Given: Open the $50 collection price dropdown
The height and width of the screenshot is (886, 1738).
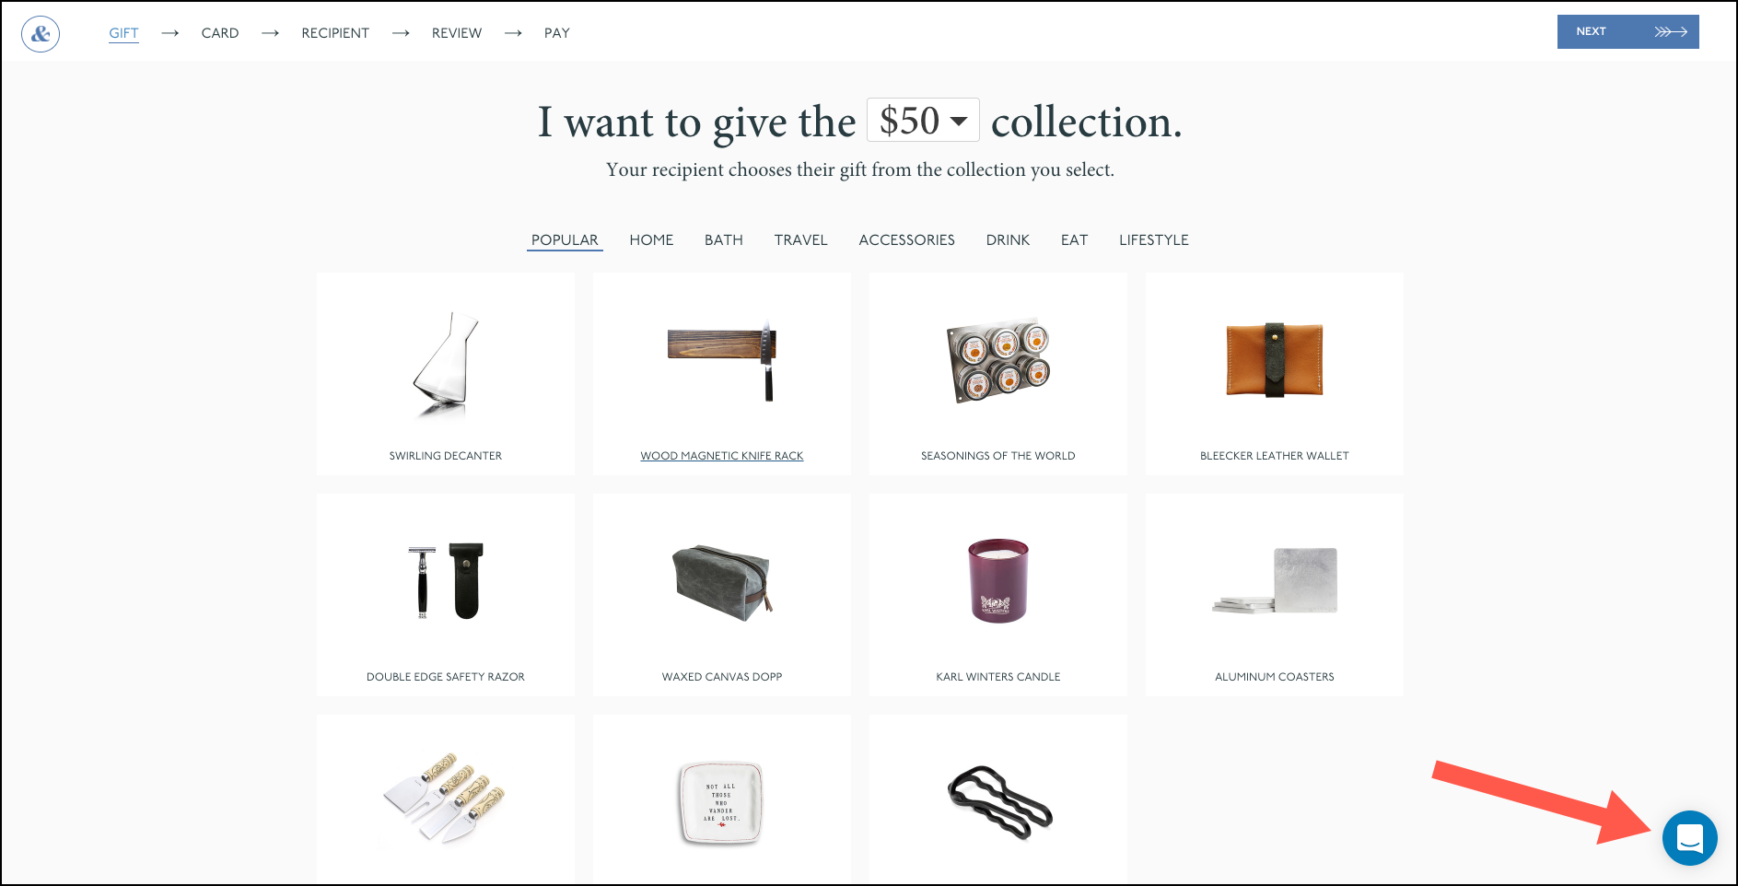Looking at the screenshot, I should [x=923, y=121].
